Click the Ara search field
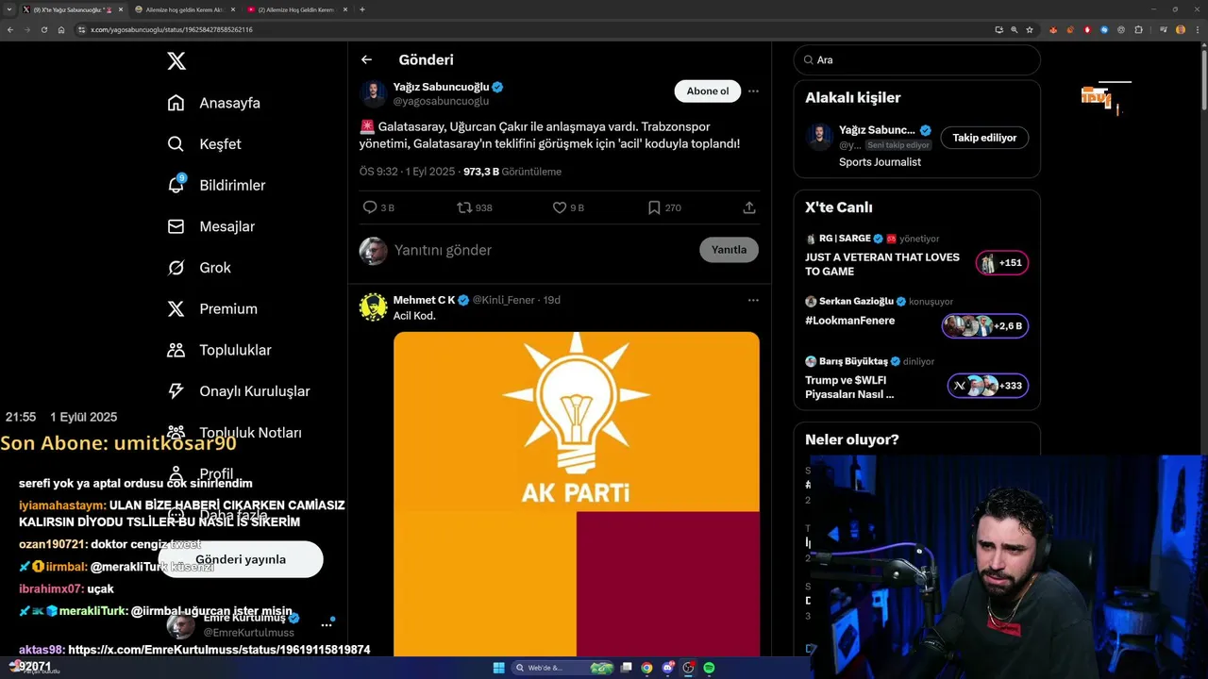The width and height of the screenshot is (1208, 679). [x=917, y=59]
